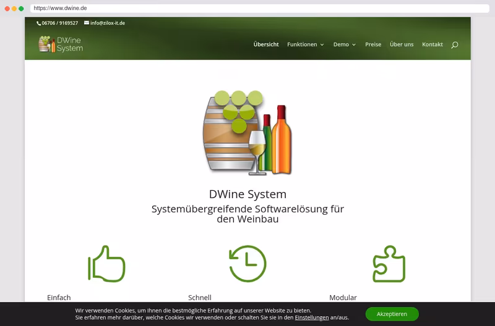This screenshot has height=326, width=495.
Task: Click the Einfach heading
Action: (59, 298)
